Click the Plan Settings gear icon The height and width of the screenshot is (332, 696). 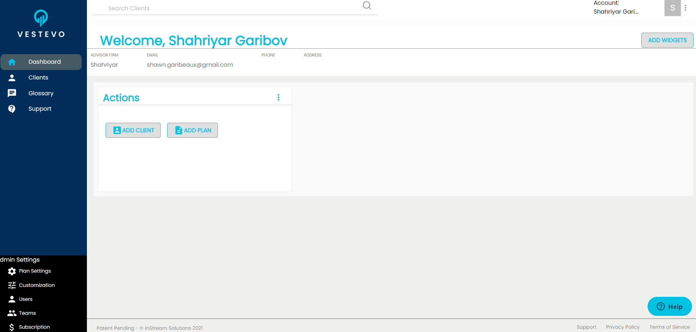point(11,271)
